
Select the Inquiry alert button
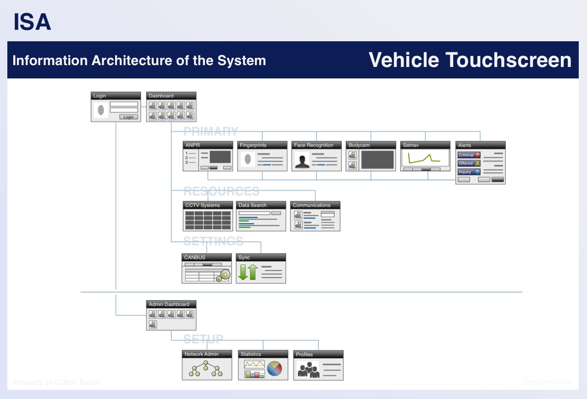point(469,172)
